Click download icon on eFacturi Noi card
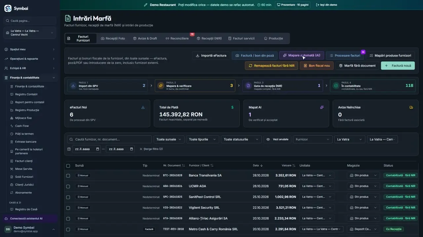This screenshot has width=423, height=237. pos(143,107)
